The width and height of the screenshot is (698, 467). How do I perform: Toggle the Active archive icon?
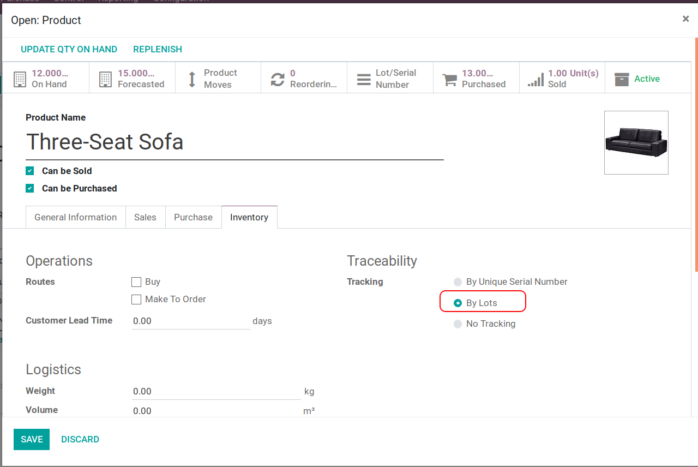tap(622, 79)
